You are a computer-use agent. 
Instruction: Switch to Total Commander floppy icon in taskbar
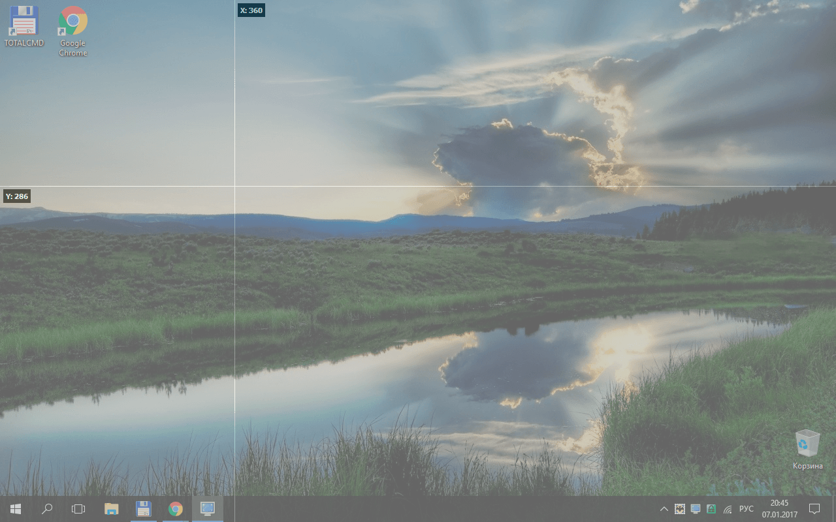point(144,509)
